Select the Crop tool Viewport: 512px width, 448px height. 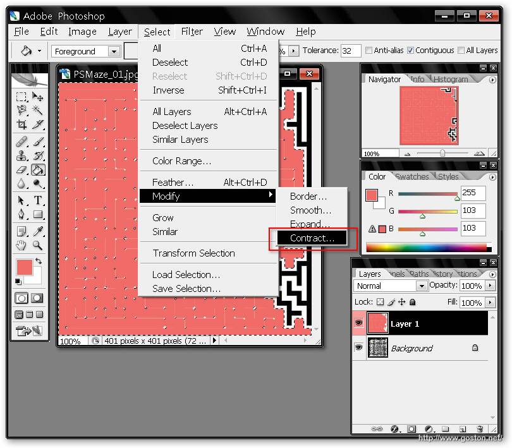21,124
